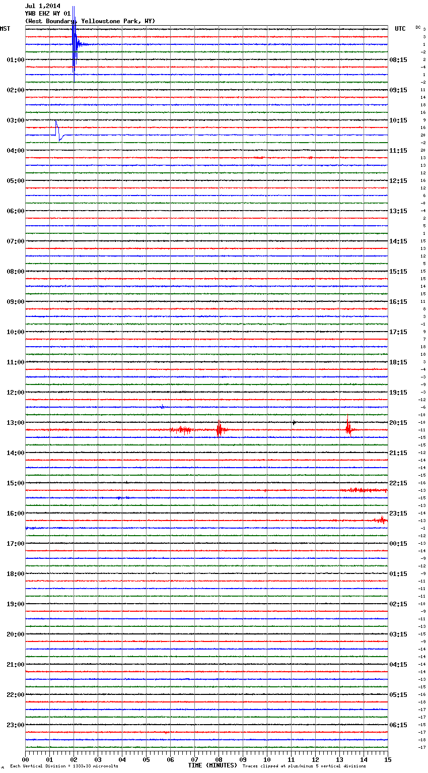Click the traces clipped footnote

tap(304, 766)
